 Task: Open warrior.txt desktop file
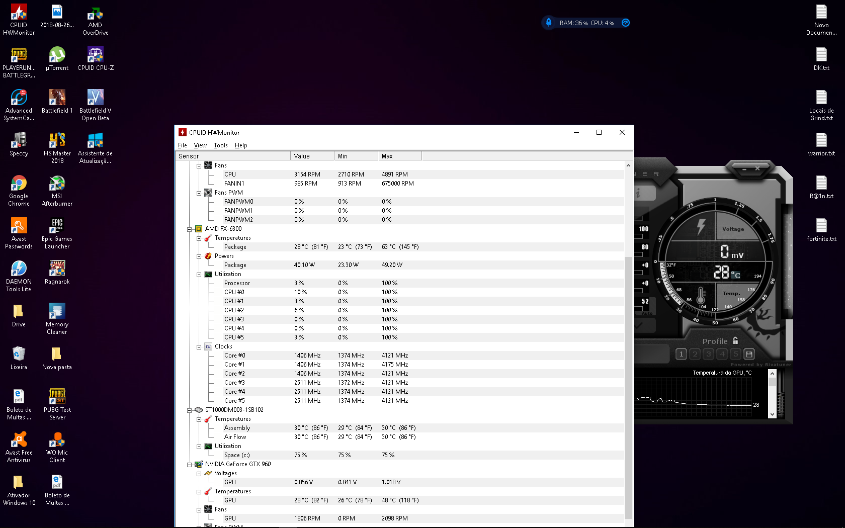[821, 145]
